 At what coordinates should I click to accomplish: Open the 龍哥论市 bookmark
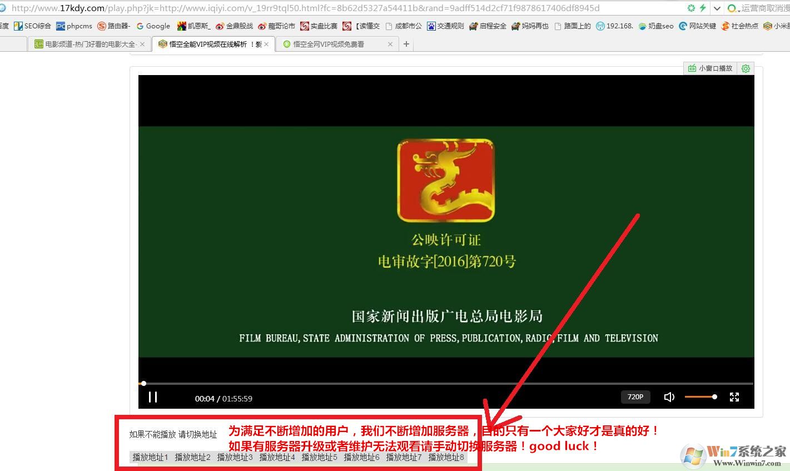[276, 26]
